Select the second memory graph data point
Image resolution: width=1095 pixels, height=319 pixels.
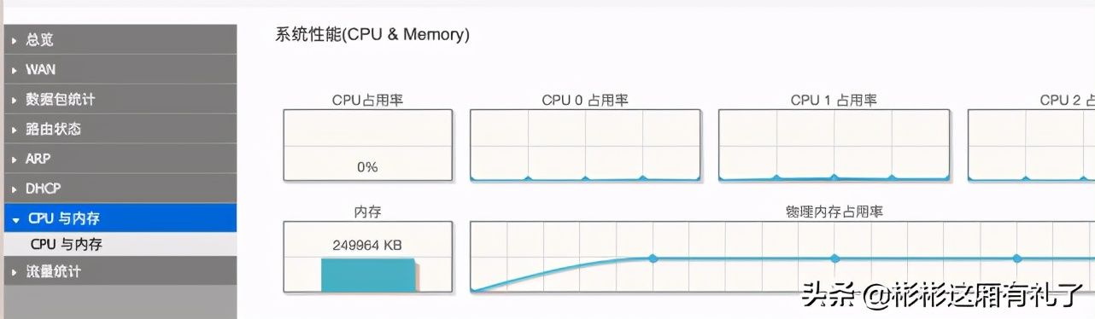[834, 258]
